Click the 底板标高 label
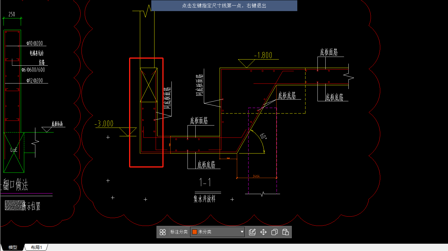This screenshot has height=251, width=448. (57, 124)
